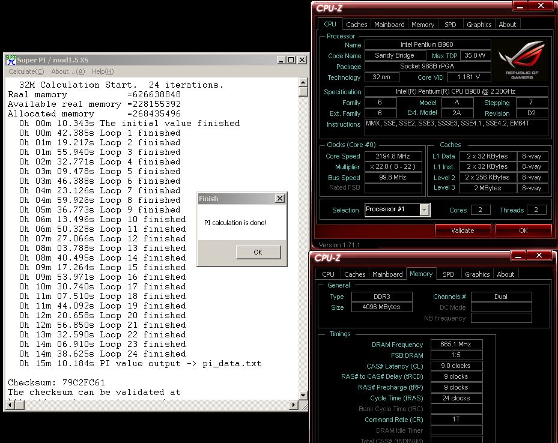Click Super PI scroll down arrow

[303, 396]
